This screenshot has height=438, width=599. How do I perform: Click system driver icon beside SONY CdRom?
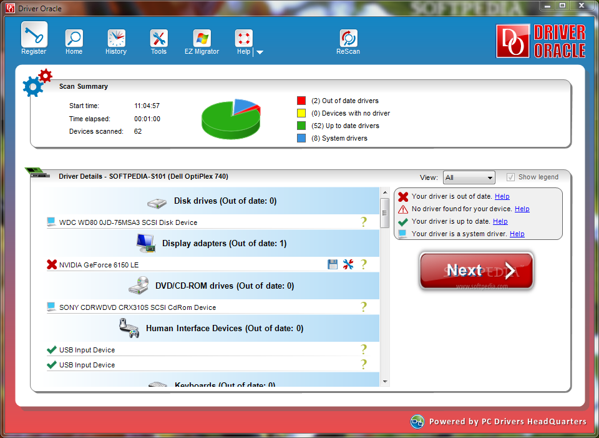(51, 307)
